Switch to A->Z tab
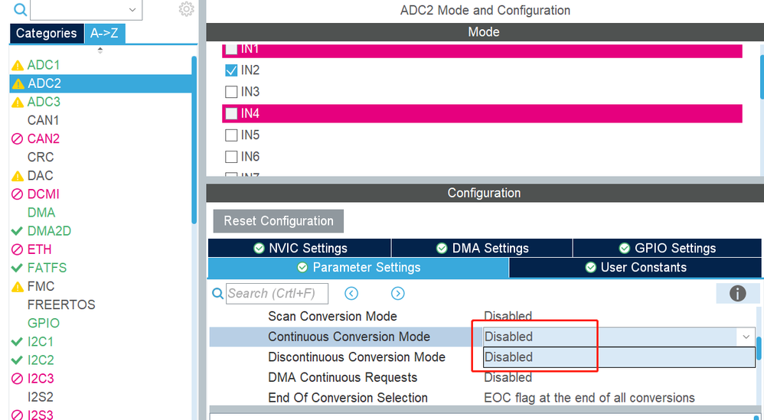 click(104, 33)
